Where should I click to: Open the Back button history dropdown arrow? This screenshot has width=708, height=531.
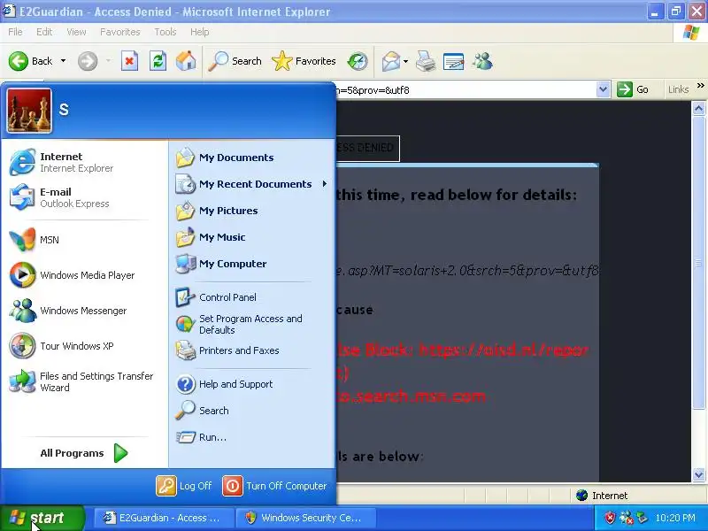(x=63, y=61)
